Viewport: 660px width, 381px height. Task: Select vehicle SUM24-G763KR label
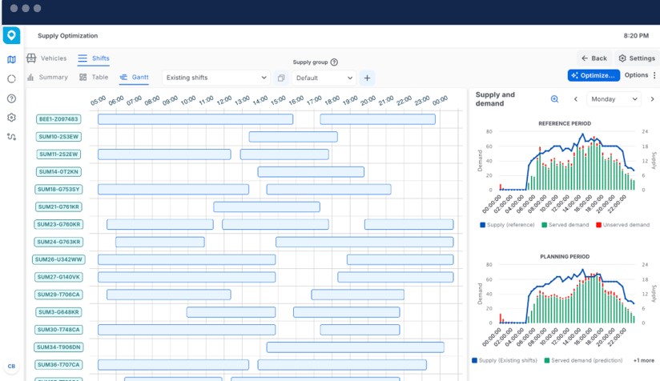coord(58,243)
